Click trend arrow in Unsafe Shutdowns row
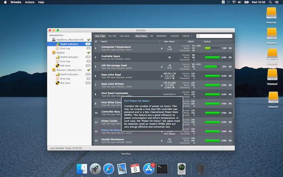Screen dimensions: 283x177 pyautogui.click(x=161, y=141)
